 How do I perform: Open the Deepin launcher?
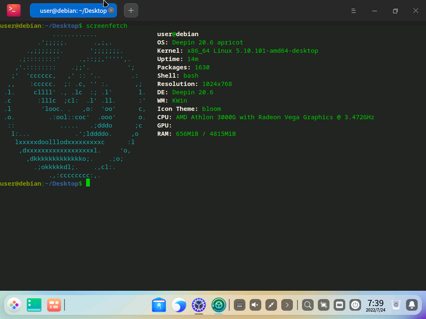(14, 305)
